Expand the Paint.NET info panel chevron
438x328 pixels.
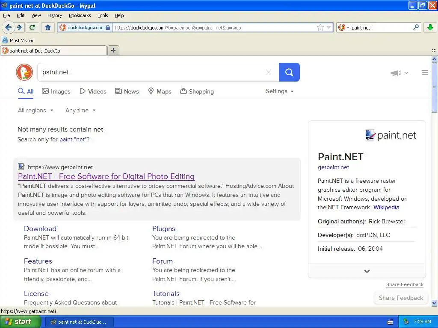[x=367, y=271]
